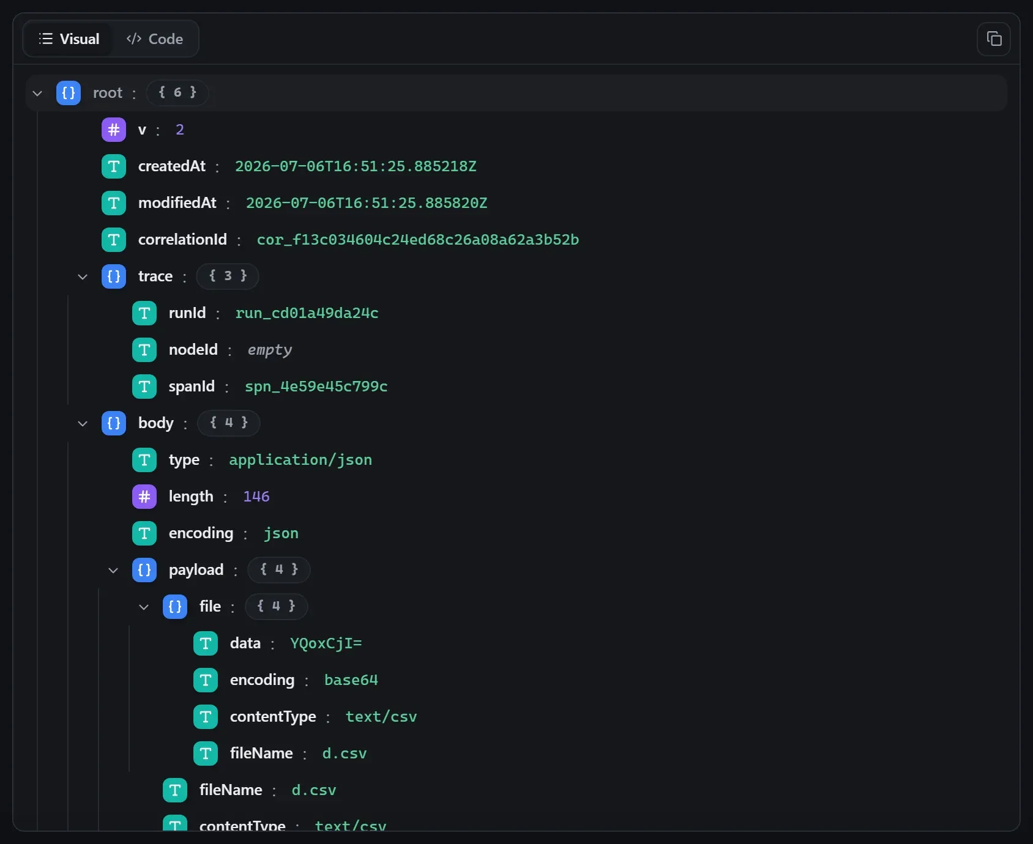Click the object icon beside trace
Image resolution: width=1033 pixels, height=844 pixels.
pos(114,276)
